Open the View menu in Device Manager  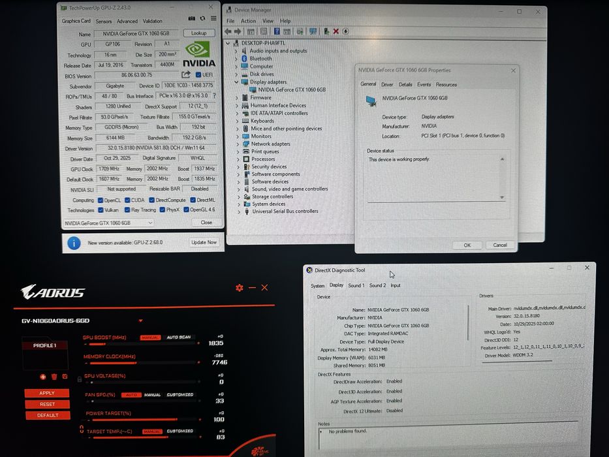[x=268, y=21]
